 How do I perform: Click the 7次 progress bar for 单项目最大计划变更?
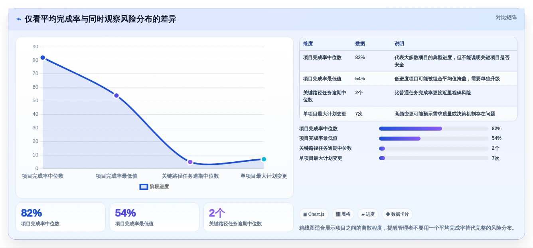[x=434, y=158]
